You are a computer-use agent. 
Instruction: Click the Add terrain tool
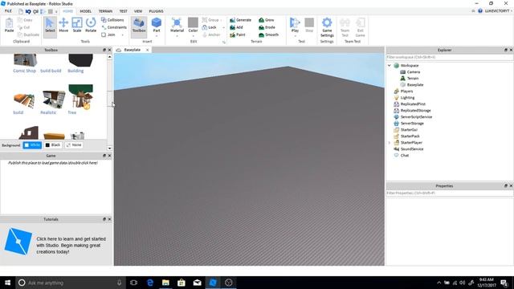pyautogui.click(x=237, y=27)
